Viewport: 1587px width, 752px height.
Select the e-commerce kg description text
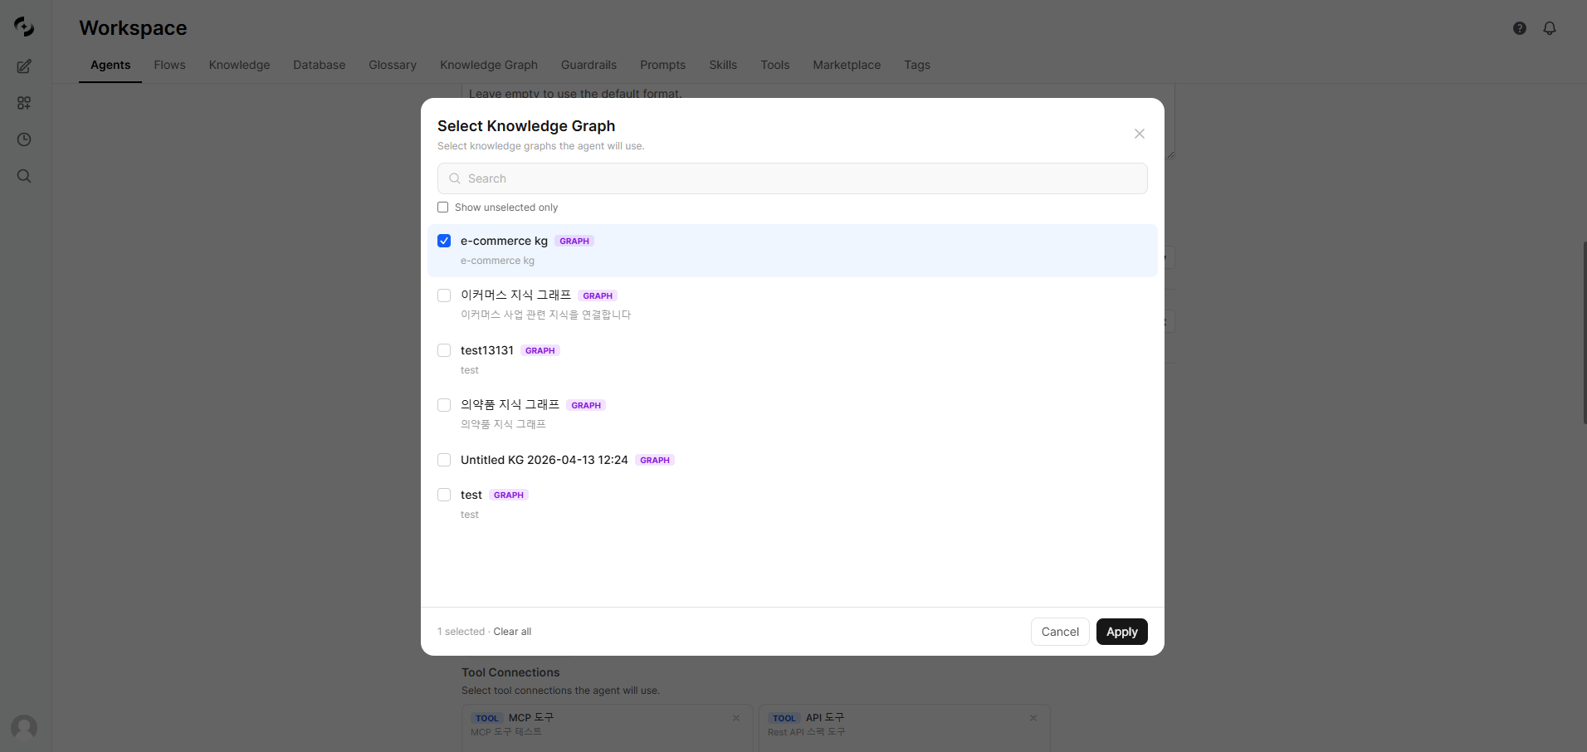coord(497,261)
